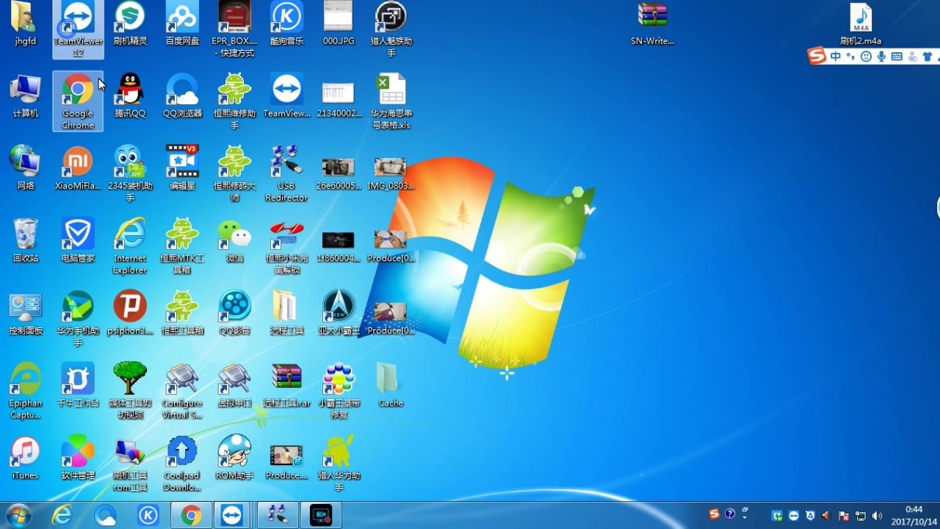The width and height of the screenshot is (940, 529).
Task: Select the 恒熙修砖大师 desktop icon
Action: point(234,173)
